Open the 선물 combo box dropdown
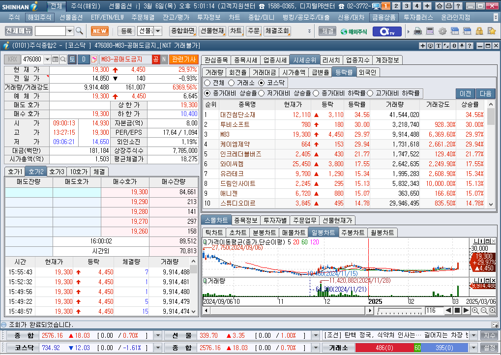Screen dimensions: 501x355 [158, 31]
